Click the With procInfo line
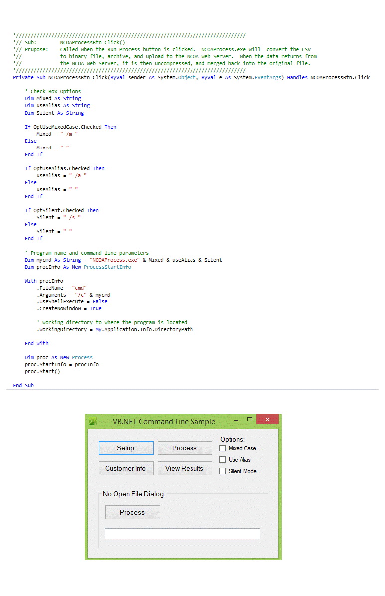The height and width of the screenshot is (596, 385). point(44,281)
